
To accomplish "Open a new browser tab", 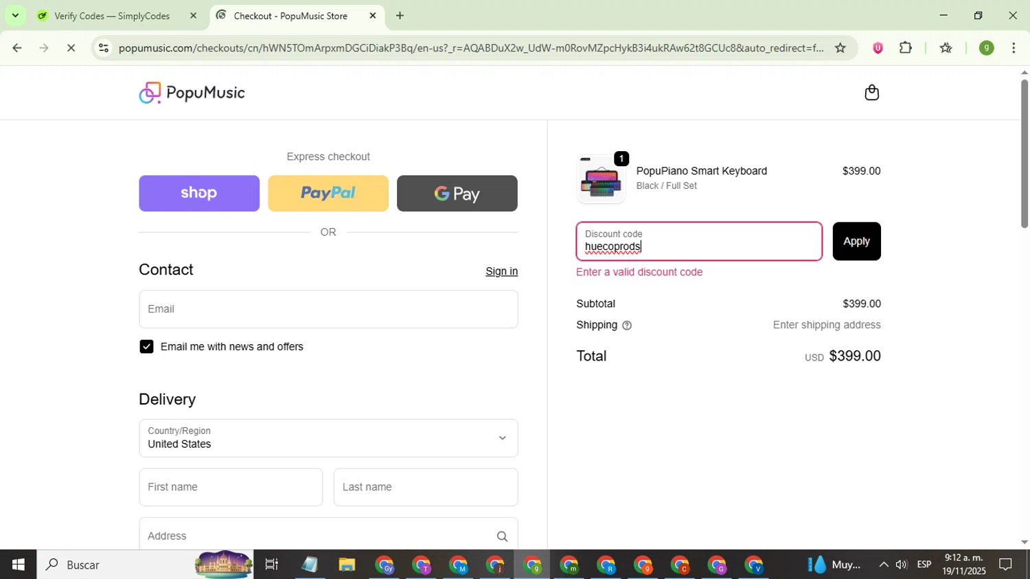I will pyautogui.click(x=400, y=16).
